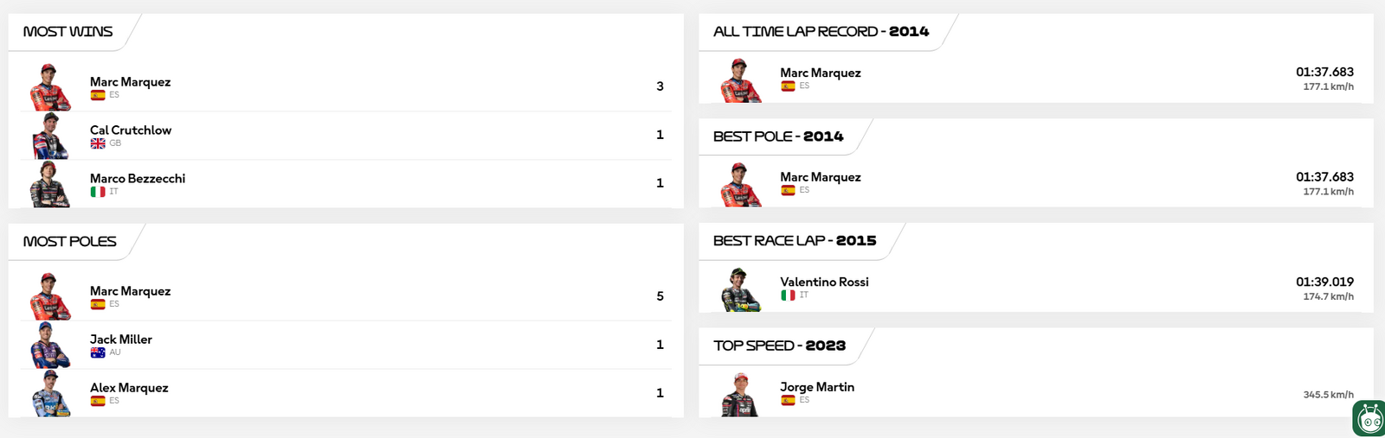Select Marc Marquez in Most Poles list
The width and height of the screenshot is (1385, 438).
(x=130, y=291)
